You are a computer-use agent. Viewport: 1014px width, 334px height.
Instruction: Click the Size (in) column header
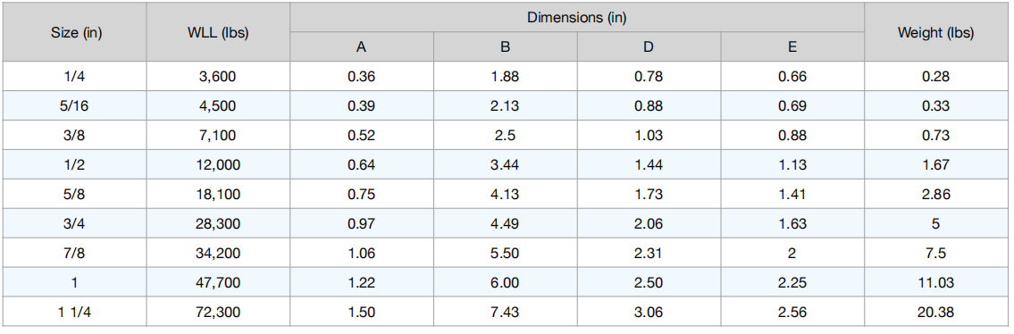pos(76,33)
